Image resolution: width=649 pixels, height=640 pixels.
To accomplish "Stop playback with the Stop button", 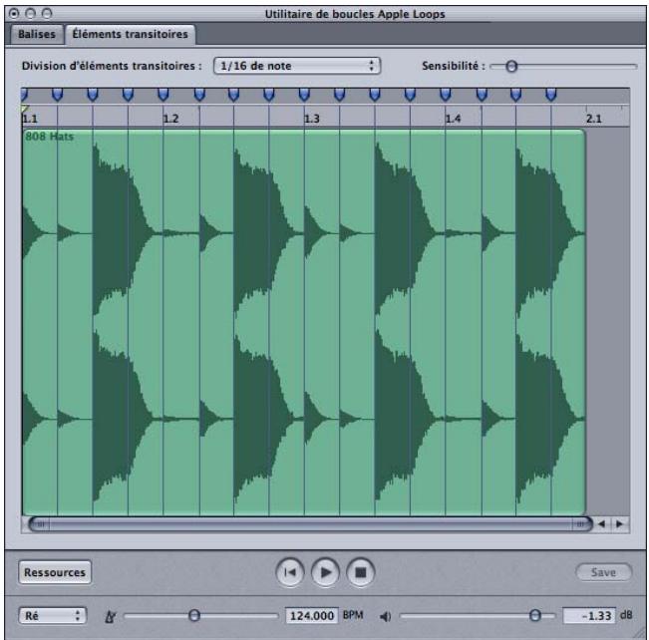I will tap(361, 572).
